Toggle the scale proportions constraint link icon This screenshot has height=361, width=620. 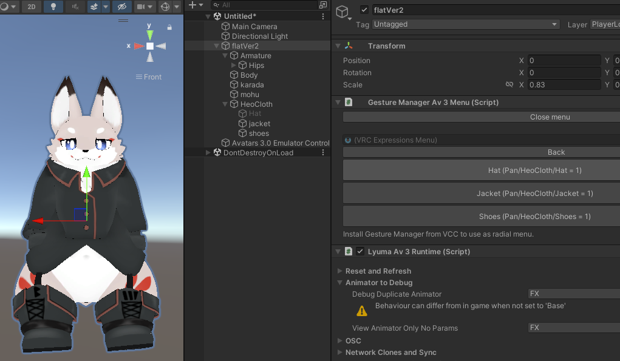(509, 84)
